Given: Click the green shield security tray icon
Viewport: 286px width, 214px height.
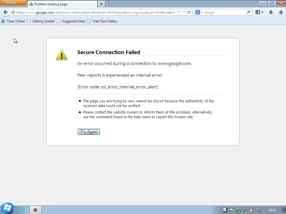Looking at the screenshot, I should [x=239, y=210].
